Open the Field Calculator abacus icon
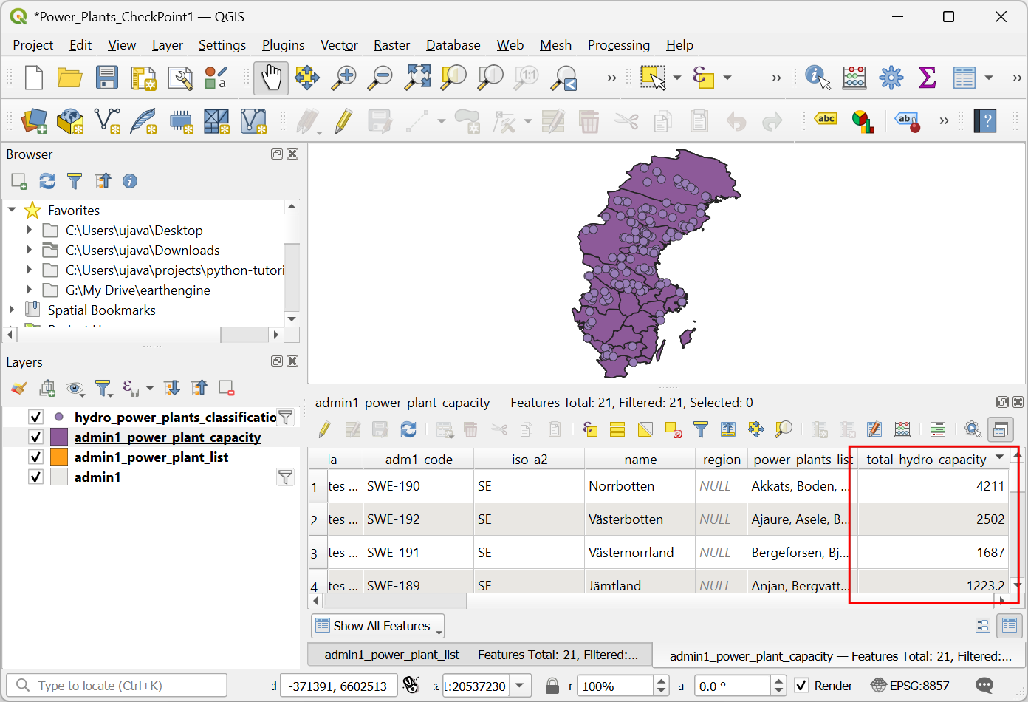1028x702 pixels. pyautogui.click(x=854, y=78)
